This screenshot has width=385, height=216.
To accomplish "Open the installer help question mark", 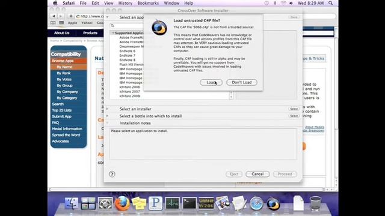I will [x=112, y=174].
